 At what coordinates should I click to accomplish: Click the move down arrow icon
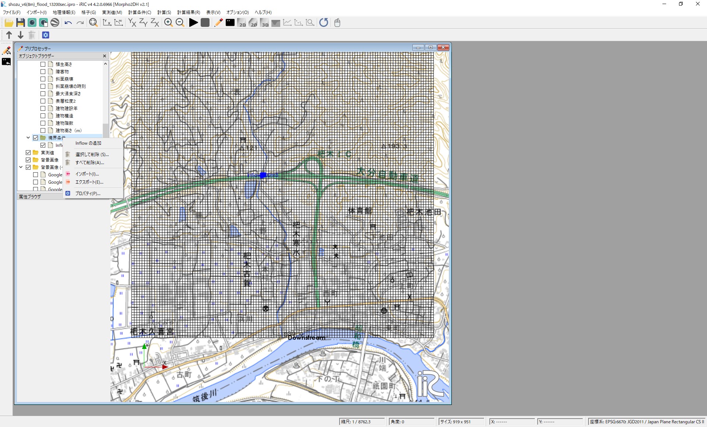(x=21, y=35)
